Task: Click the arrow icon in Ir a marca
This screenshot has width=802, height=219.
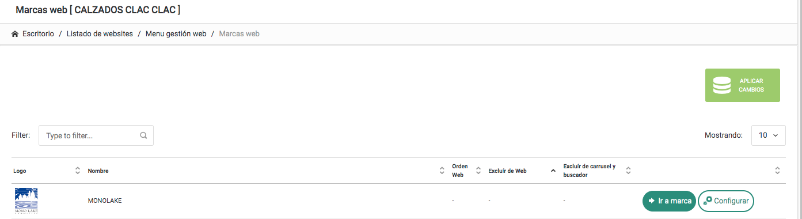Action: point(652,201)
